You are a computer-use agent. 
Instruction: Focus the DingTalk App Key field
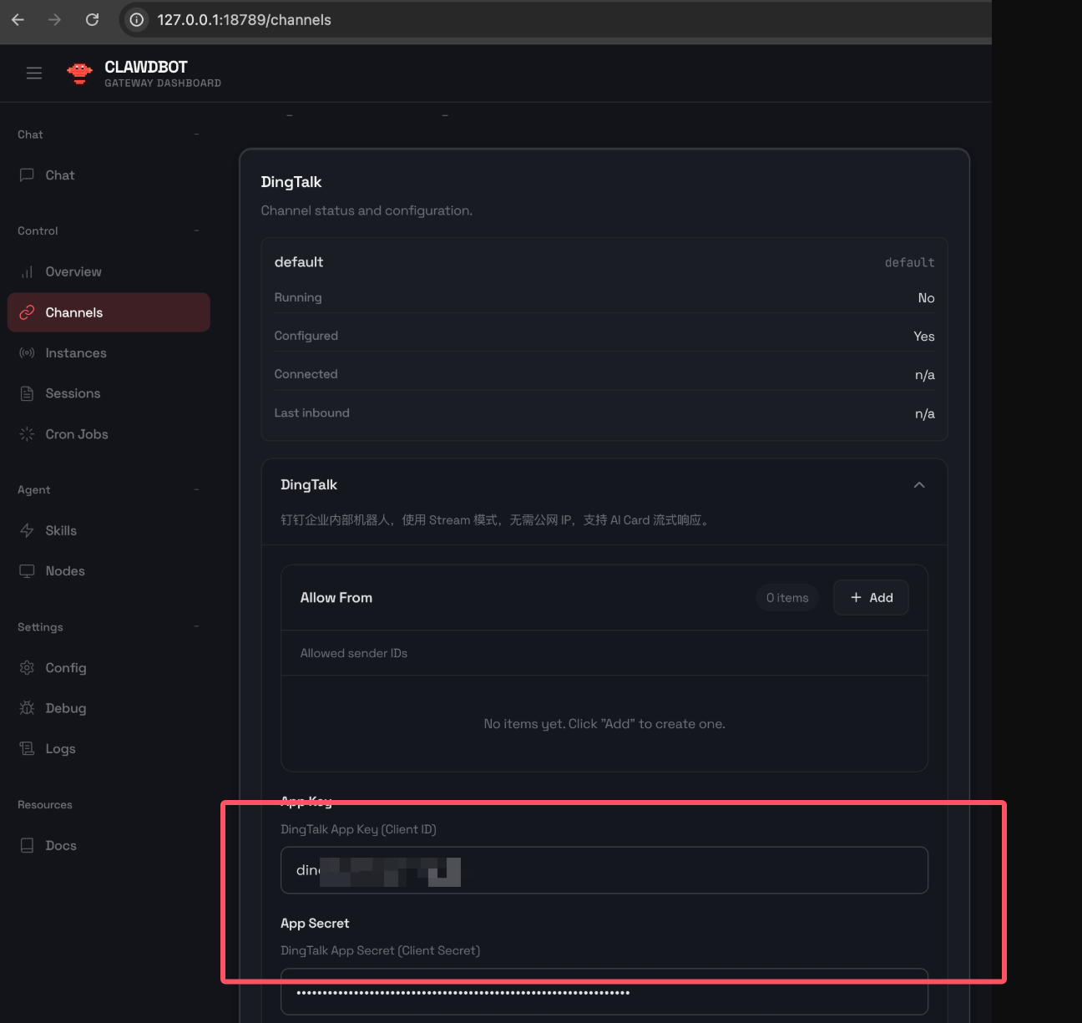click(604, 870)
